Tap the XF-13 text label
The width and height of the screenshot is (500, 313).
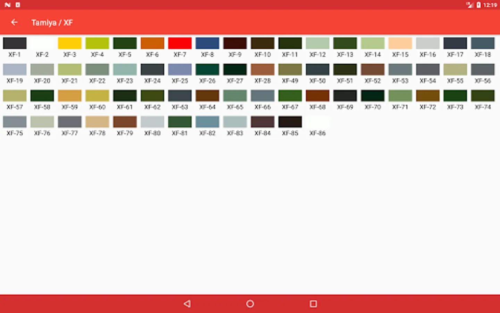[x=345, y=55]
